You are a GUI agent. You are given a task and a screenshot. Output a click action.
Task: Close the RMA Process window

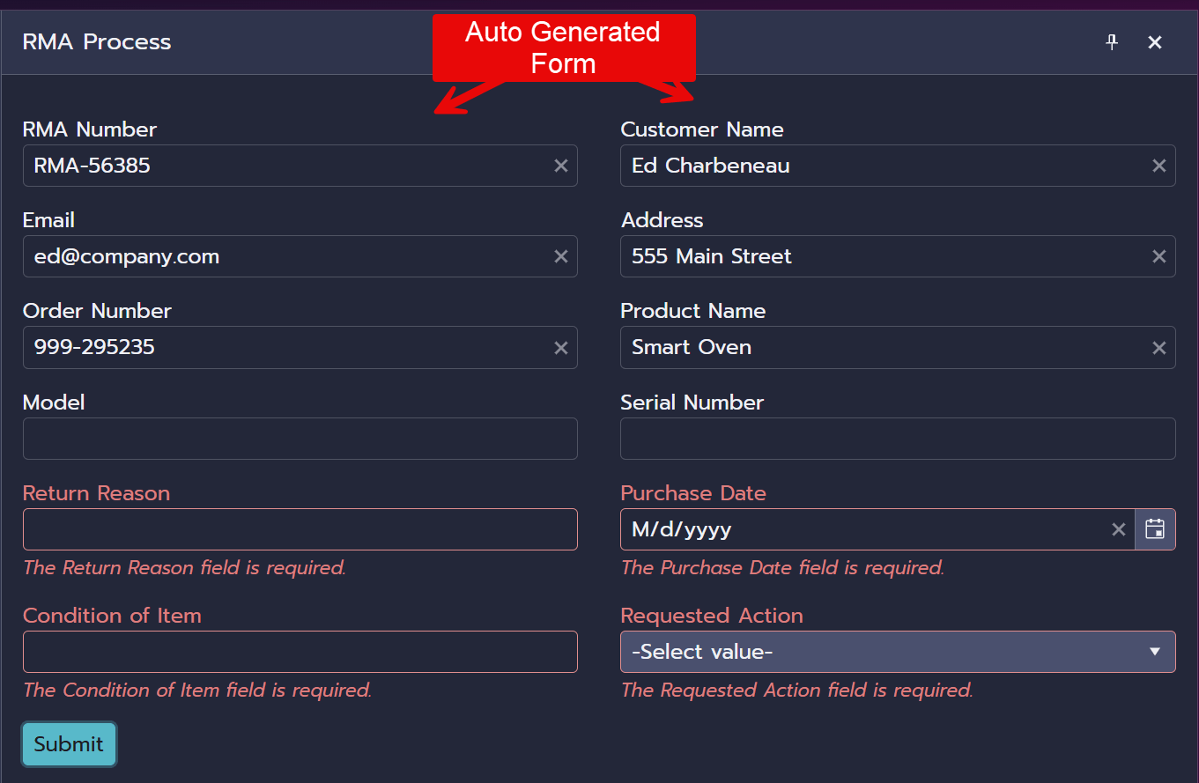(x=1155, y=42)
